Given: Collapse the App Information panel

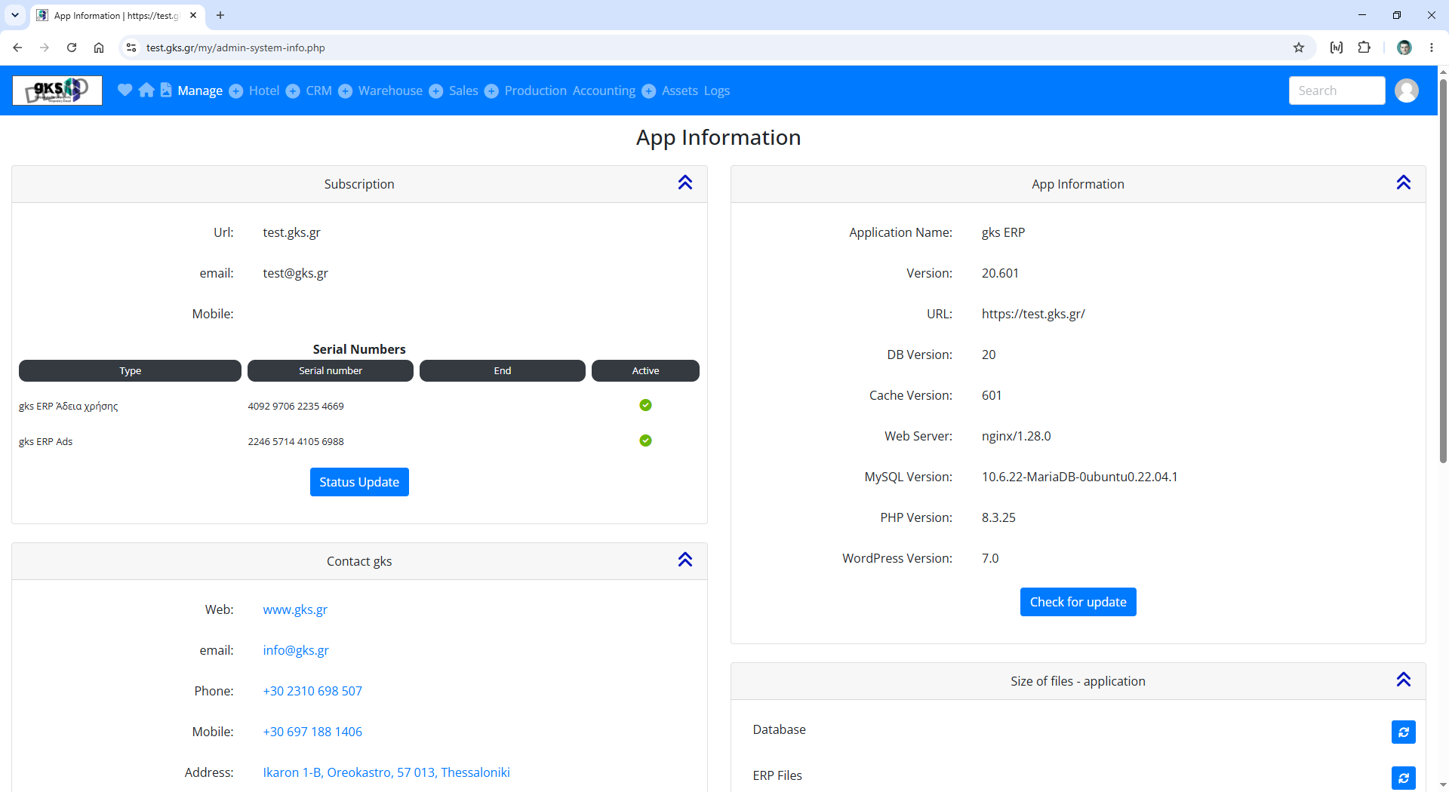Looking at the screenshot, I should coord(1404,183).
